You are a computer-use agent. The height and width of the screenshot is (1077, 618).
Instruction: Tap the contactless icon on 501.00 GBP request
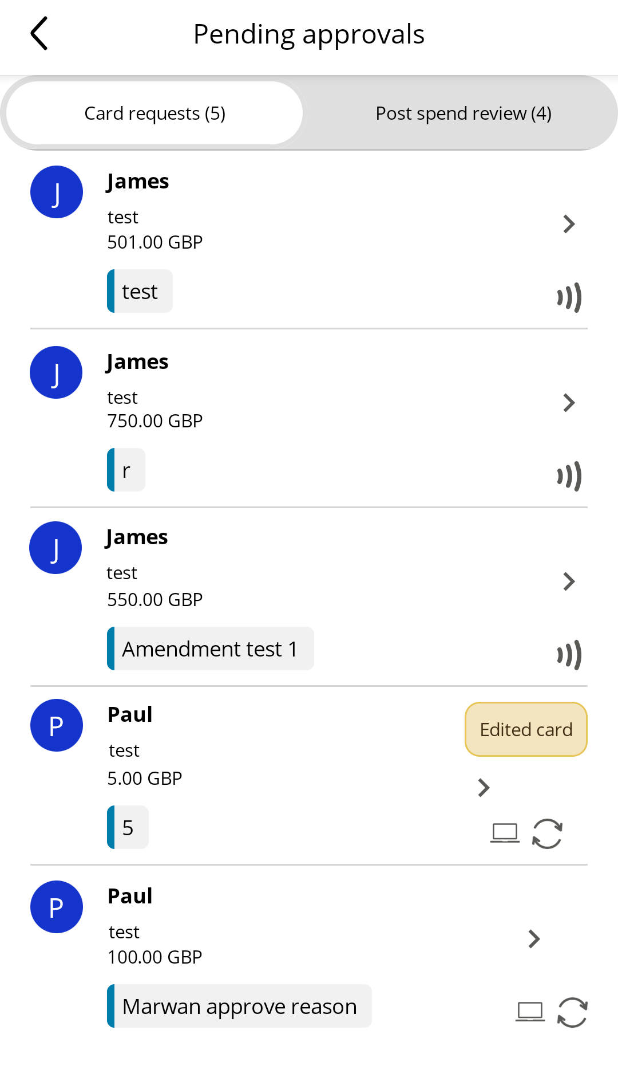(x=569, y=297)
